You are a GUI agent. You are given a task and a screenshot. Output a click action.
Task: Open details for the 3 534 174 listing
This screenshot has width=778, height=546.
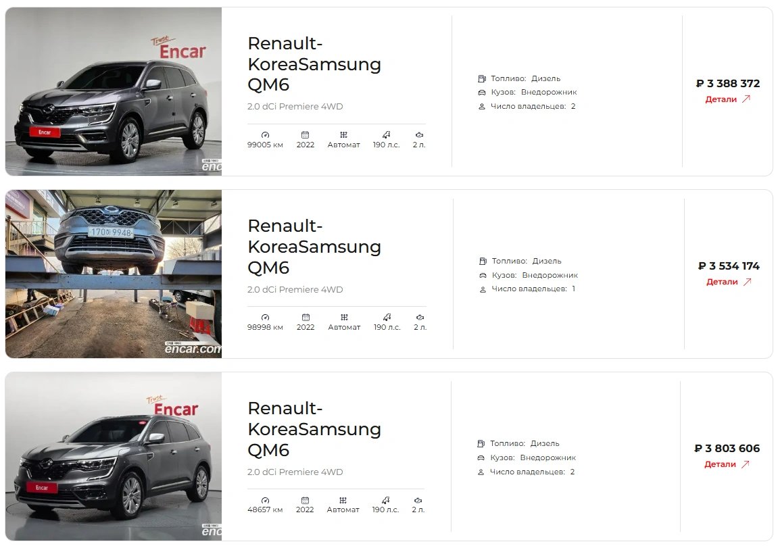pyautogui.click(x=729, y=282)
